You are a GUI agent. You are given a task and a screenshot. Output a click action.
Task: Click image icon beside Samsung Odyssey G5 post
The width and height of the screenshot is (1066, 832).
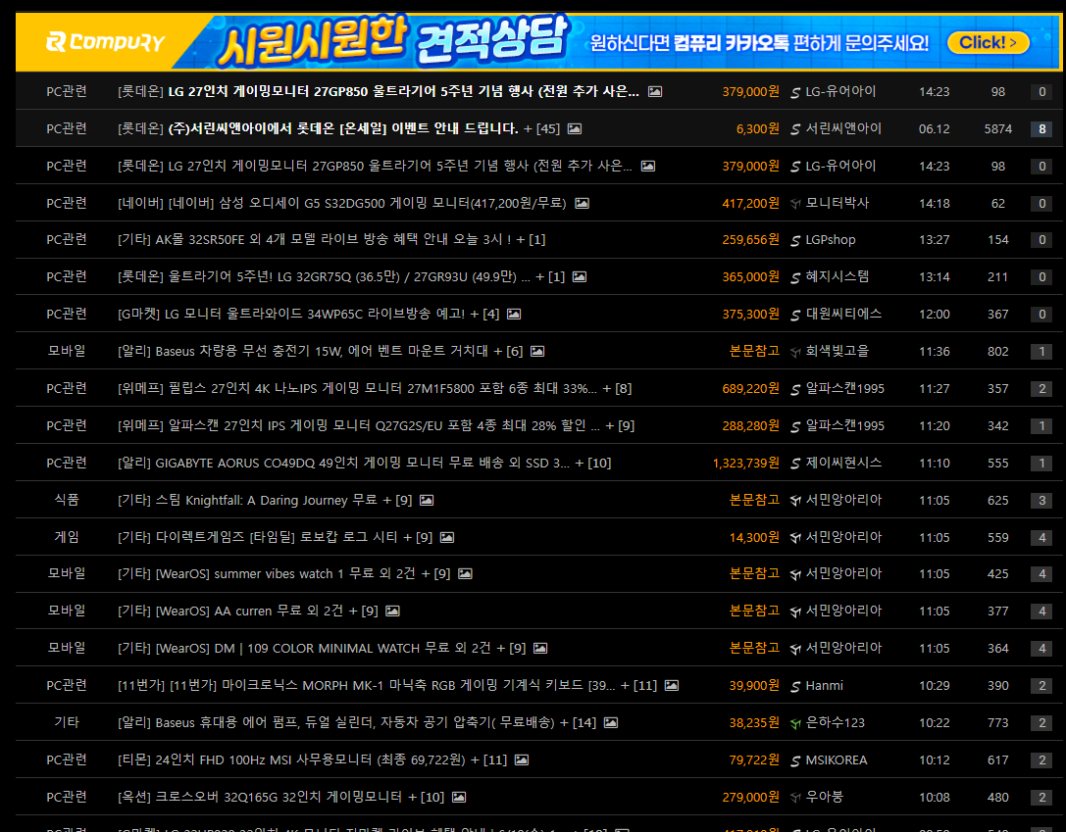(582, 203)
